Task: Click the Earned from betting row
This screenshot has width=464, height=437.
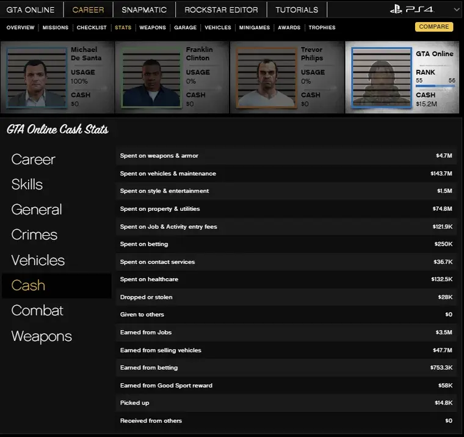Action: [286, 368]
